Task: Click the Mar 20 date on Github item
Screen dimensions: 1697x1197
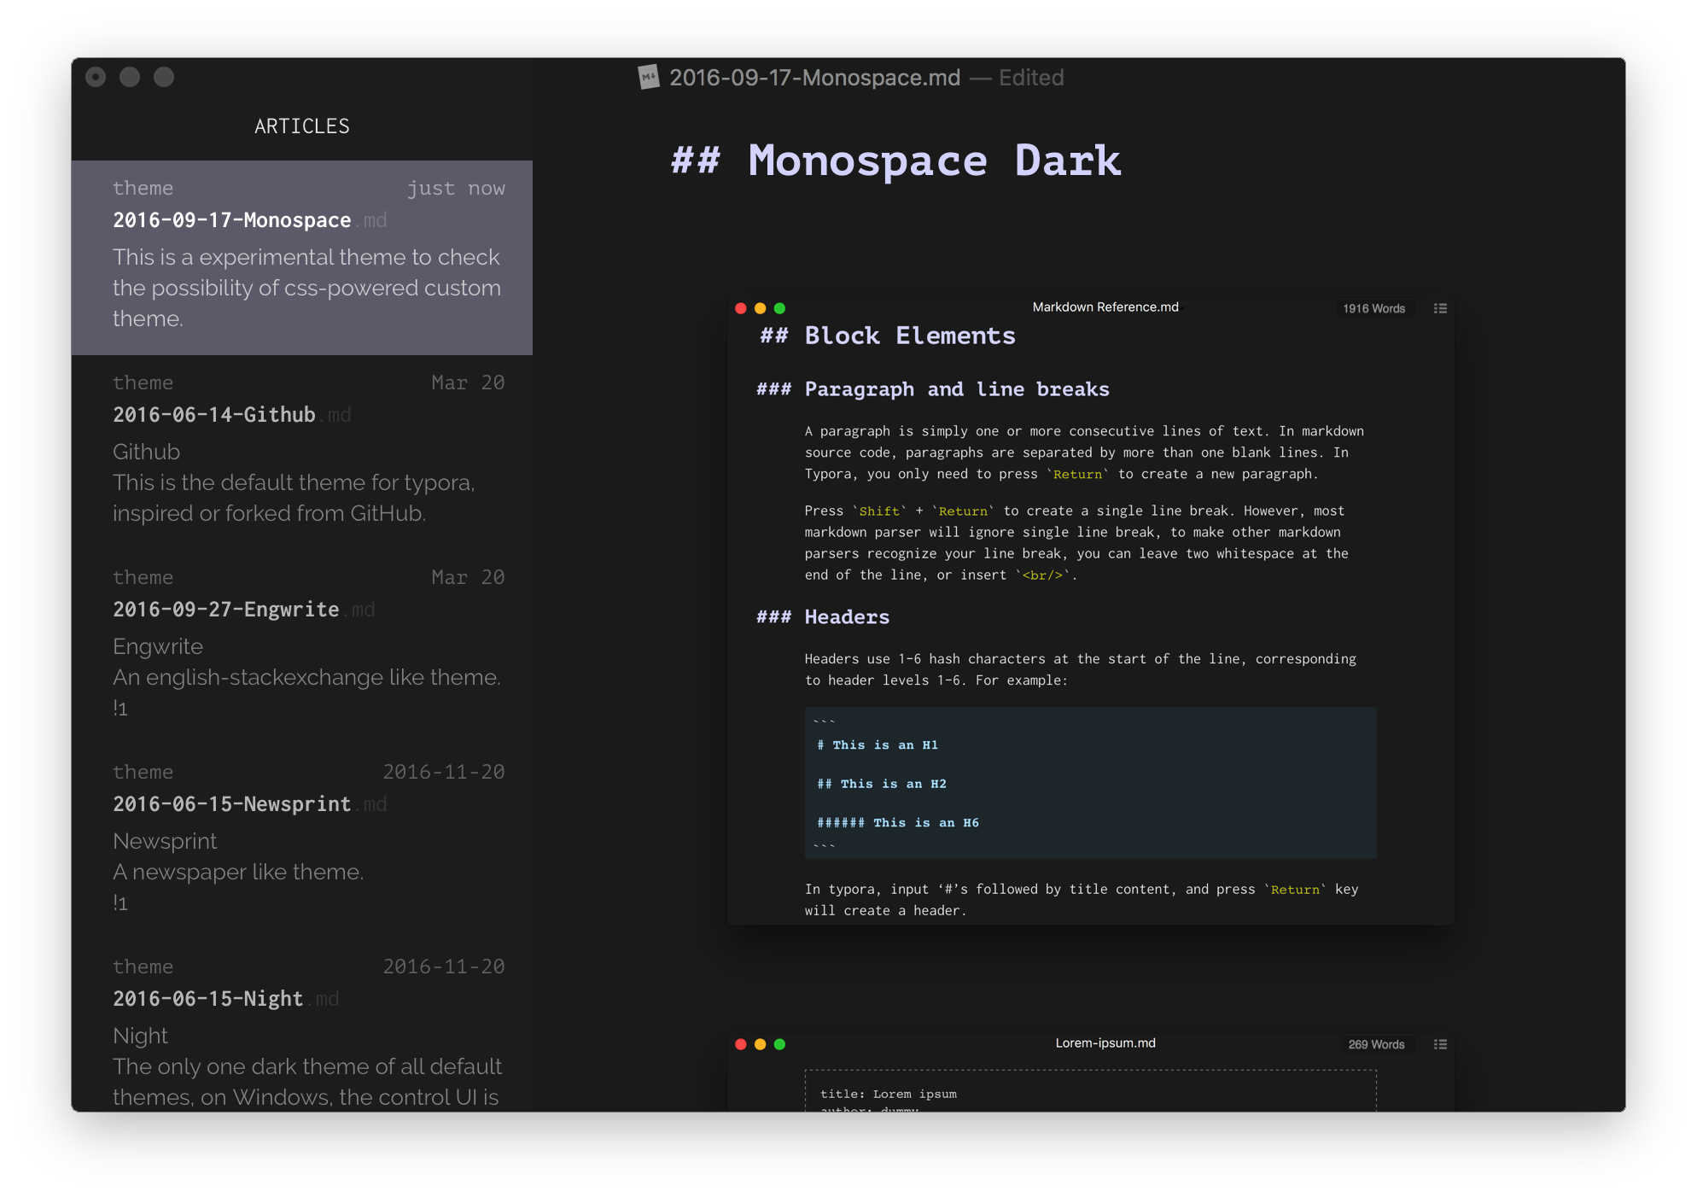Action: [x=468, y=382]
